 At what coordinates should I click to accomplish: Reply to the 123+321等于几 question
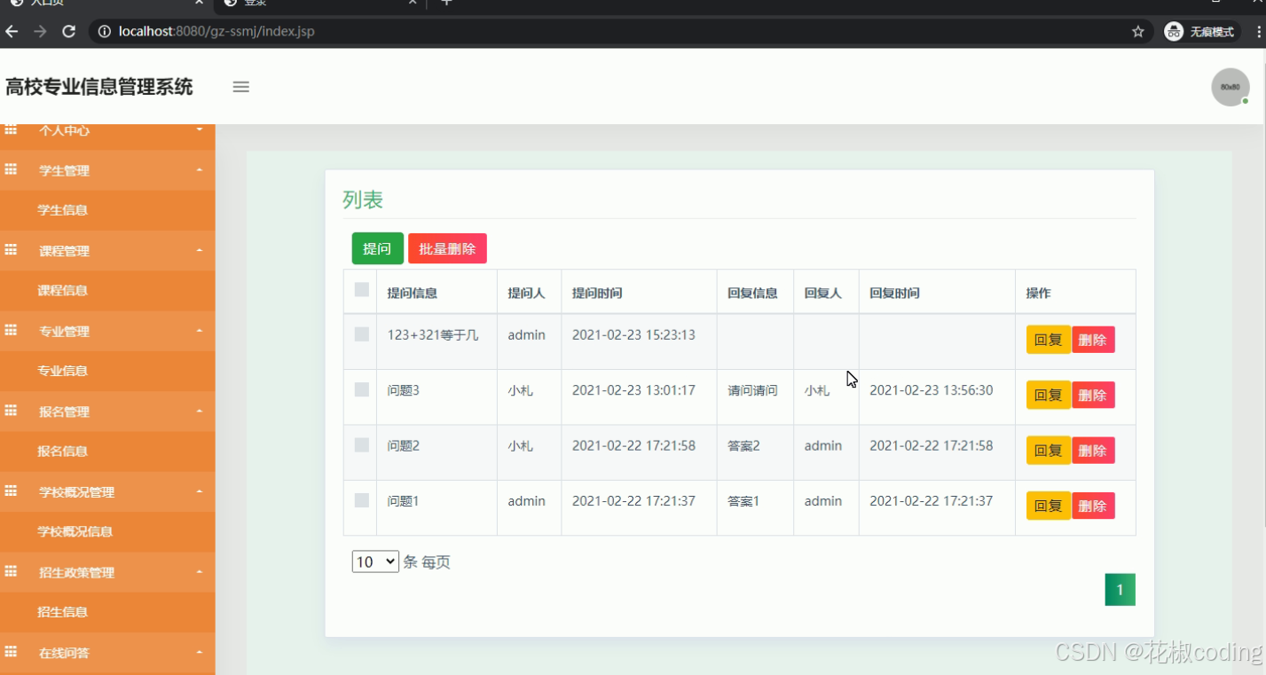click(x=1049, y=340)
